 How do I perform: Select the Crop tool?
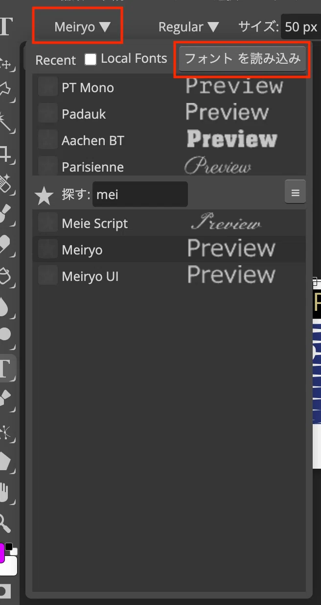tap(5, 153)
